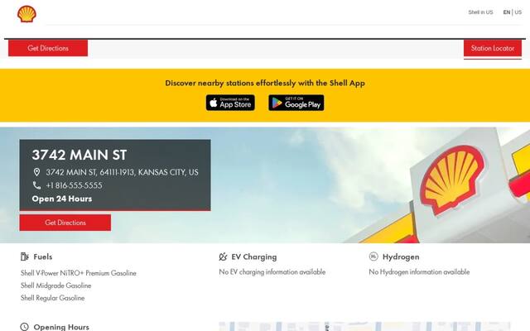The image size is (530, 331).
Task: Click the location pin icon by the address
Action: (x=36, y=172)
